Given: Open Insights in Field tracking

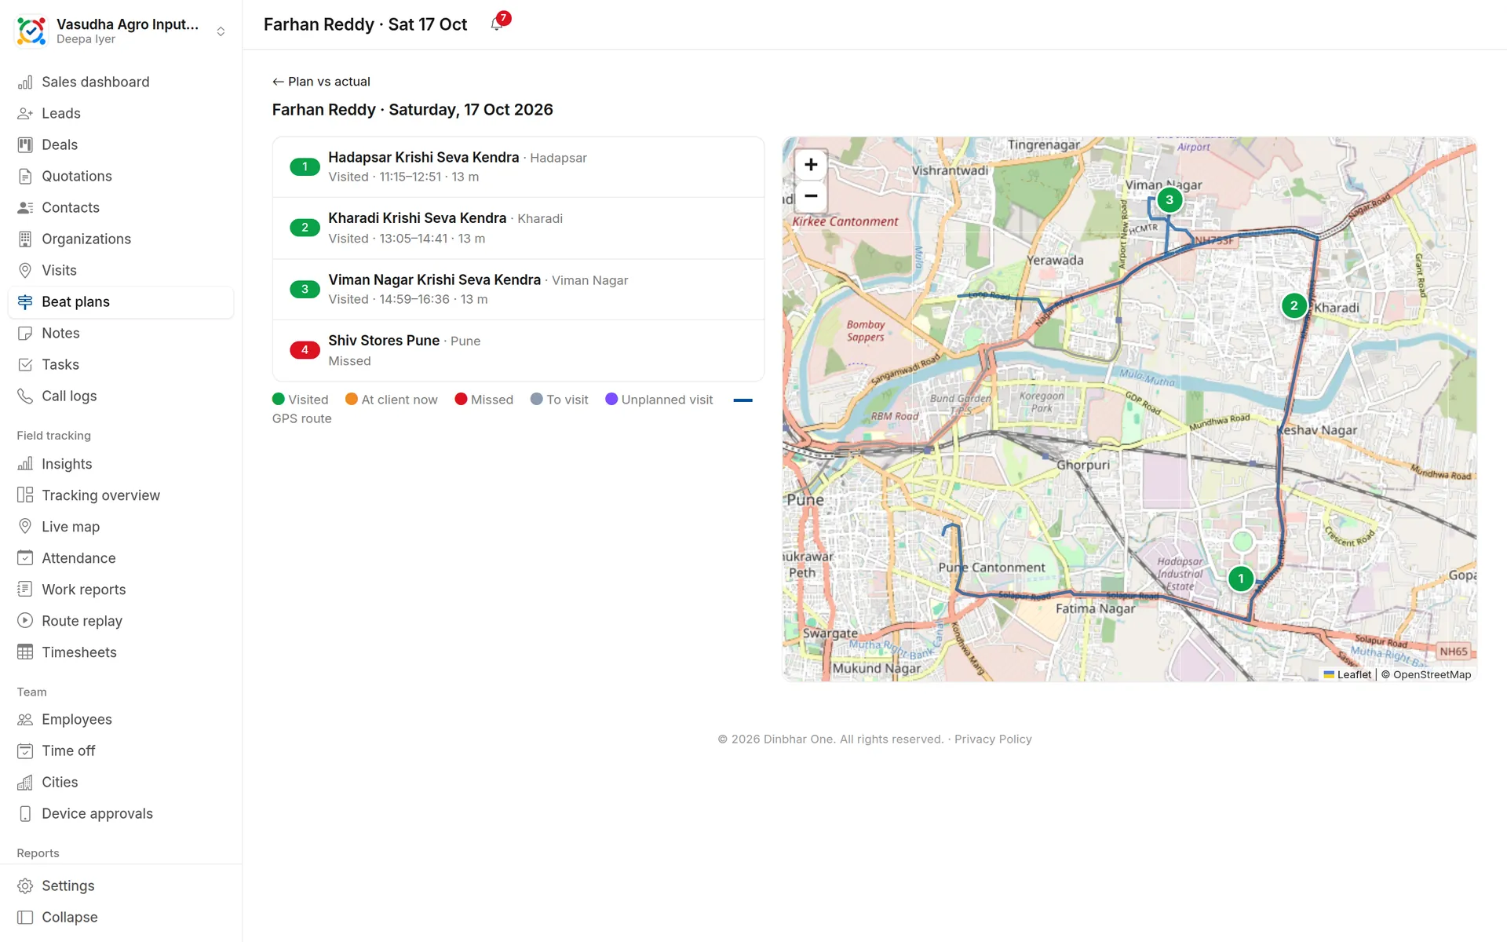Looking at the screenshot, I should (121, 464).
